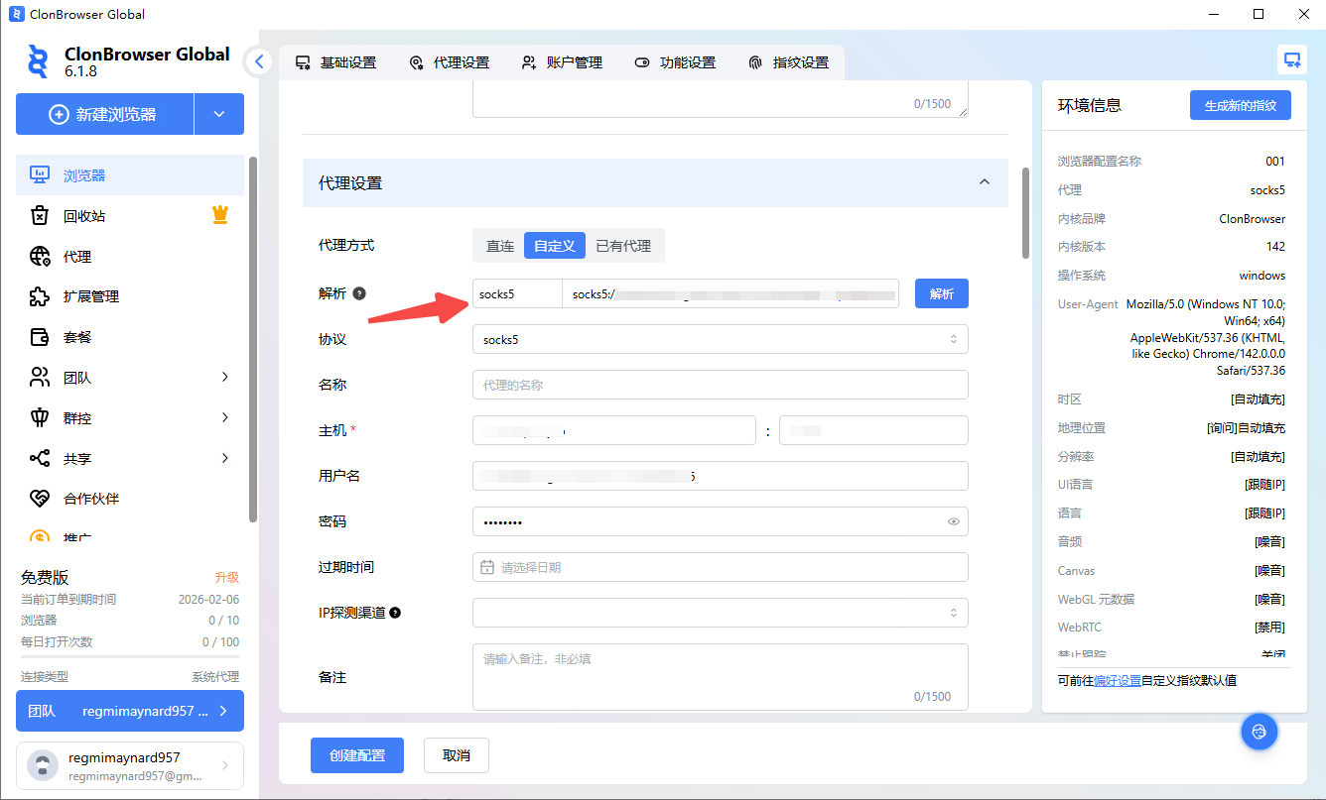Click the generate new fingerprint (生成新的指纹) button
1326x800 pixels.
point(1240,105)
